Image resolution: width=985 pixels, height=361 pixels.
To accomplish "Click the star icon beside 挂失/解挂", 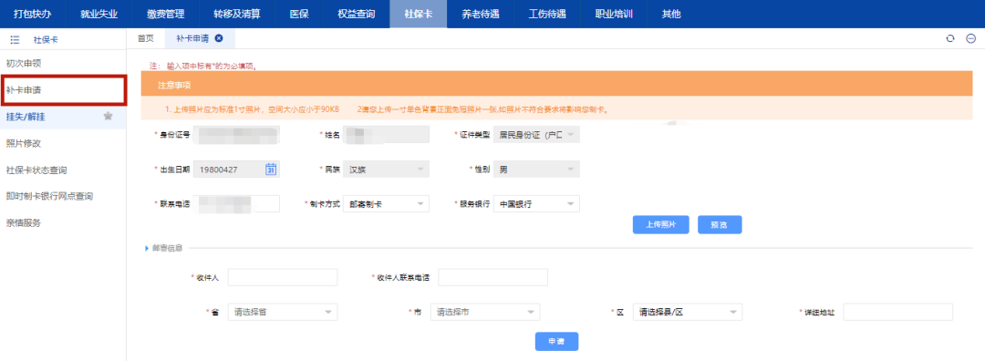I will pos(108,116).
